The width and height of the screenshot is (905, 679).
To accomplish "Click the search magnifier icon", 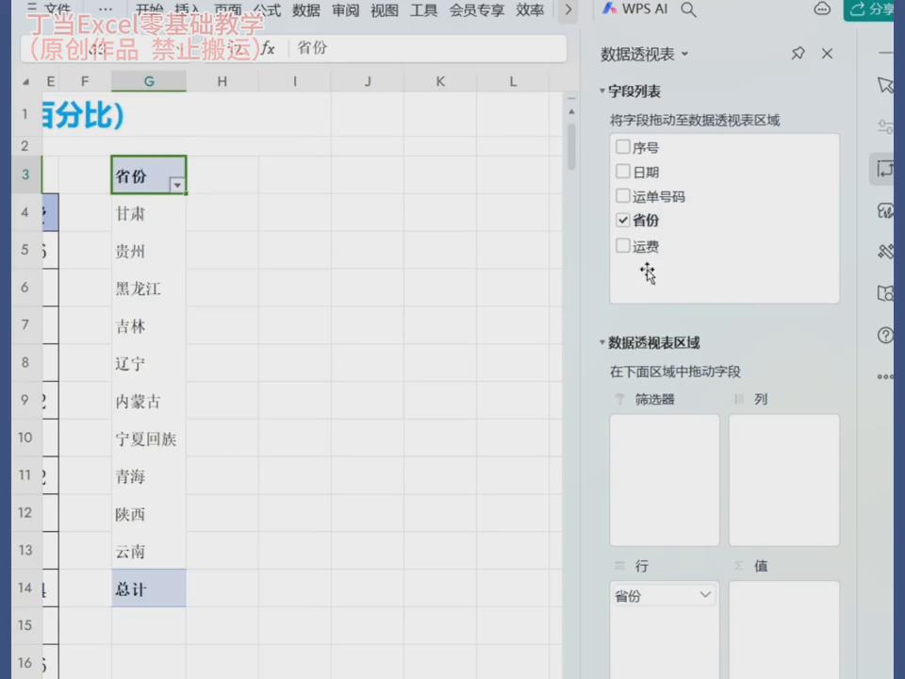I will coord(688,9).
